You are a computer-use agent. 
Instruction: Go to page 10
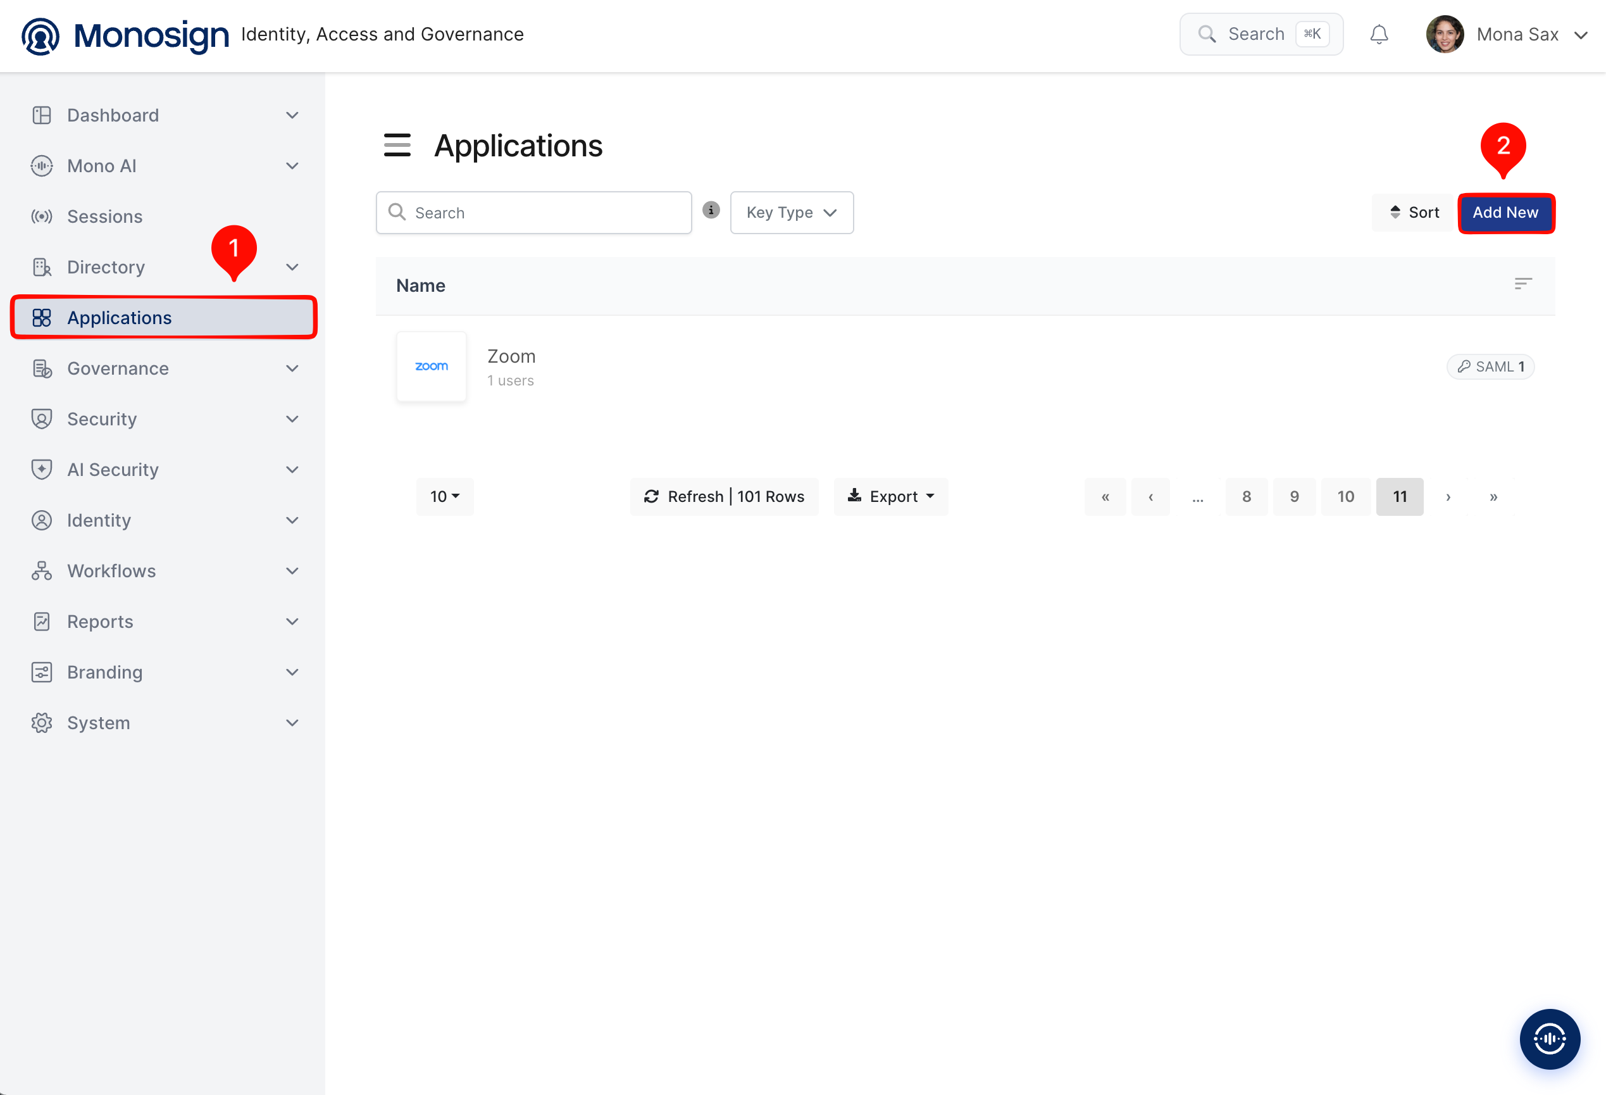(x=1345, y=496)
